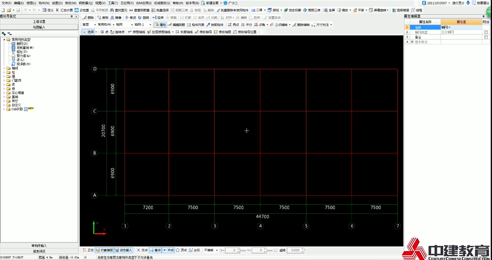The height and width of the screenshot is (260, 492).
Task: Expand the 轴线 folder in tree
Action: (4, 68)
